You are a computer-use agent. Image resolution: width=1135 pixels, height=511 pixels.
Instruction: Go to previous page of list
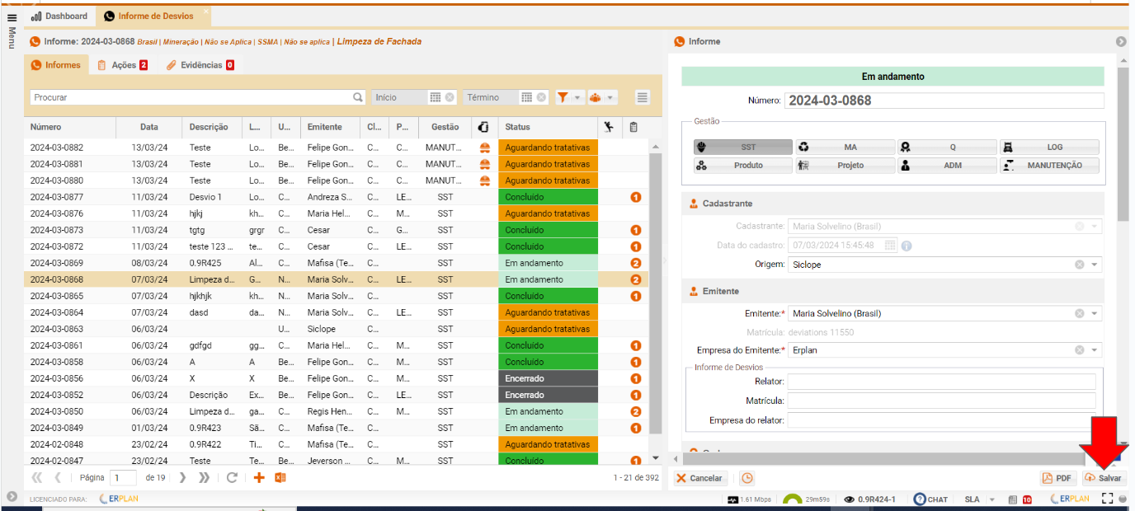tap(58, 477)
